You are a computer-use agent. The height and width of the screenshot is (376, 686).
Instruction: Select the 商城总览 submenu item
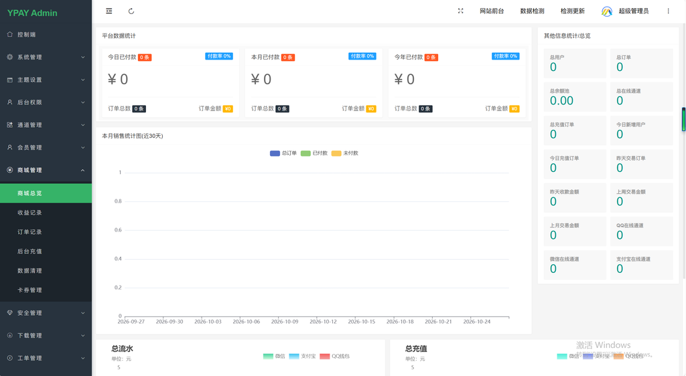tap(46, 193)
